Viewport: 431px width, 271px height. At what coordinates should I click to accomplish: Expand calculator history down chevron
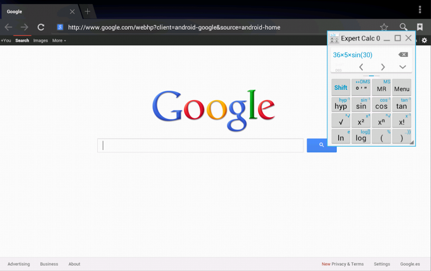coord(402,67)
